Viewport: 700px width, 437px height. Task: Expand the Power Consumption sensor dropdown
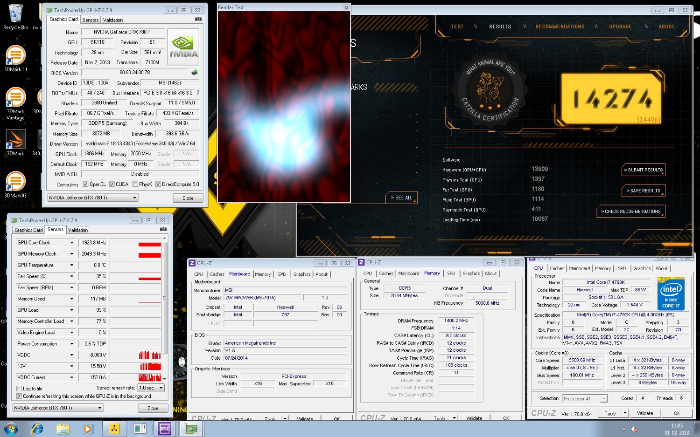point(72,344)
